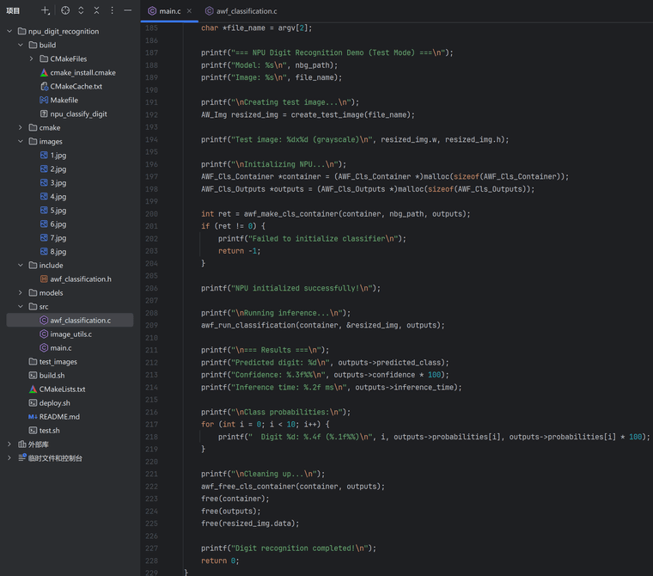The height and width of the screenshot is (576, 653).
Task: Expand all tree nodes icon
Action: (x=81, y=11)
